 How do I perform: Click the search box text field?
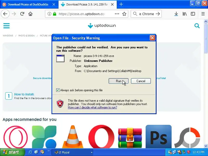click(x=147, y=14)
